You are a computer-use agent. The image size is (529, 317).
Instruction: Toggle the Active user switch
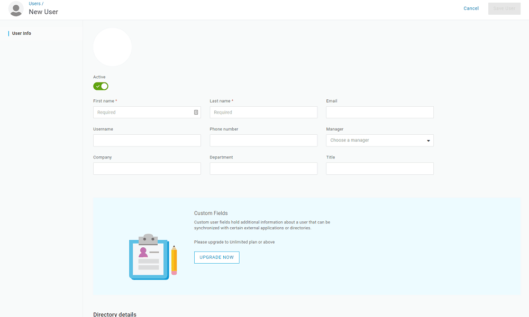101,86
